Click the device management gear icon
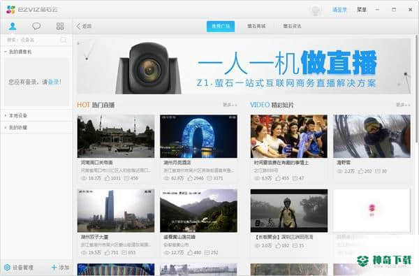The image size is (419, 276). tap(7, 267)
